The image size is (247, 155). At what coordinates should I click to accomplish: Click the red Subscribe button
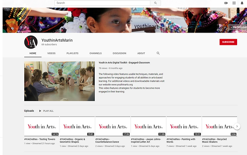tap(228, 42)
